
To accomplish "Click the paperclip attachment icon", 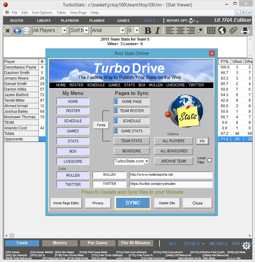I will tap(233, 31).
